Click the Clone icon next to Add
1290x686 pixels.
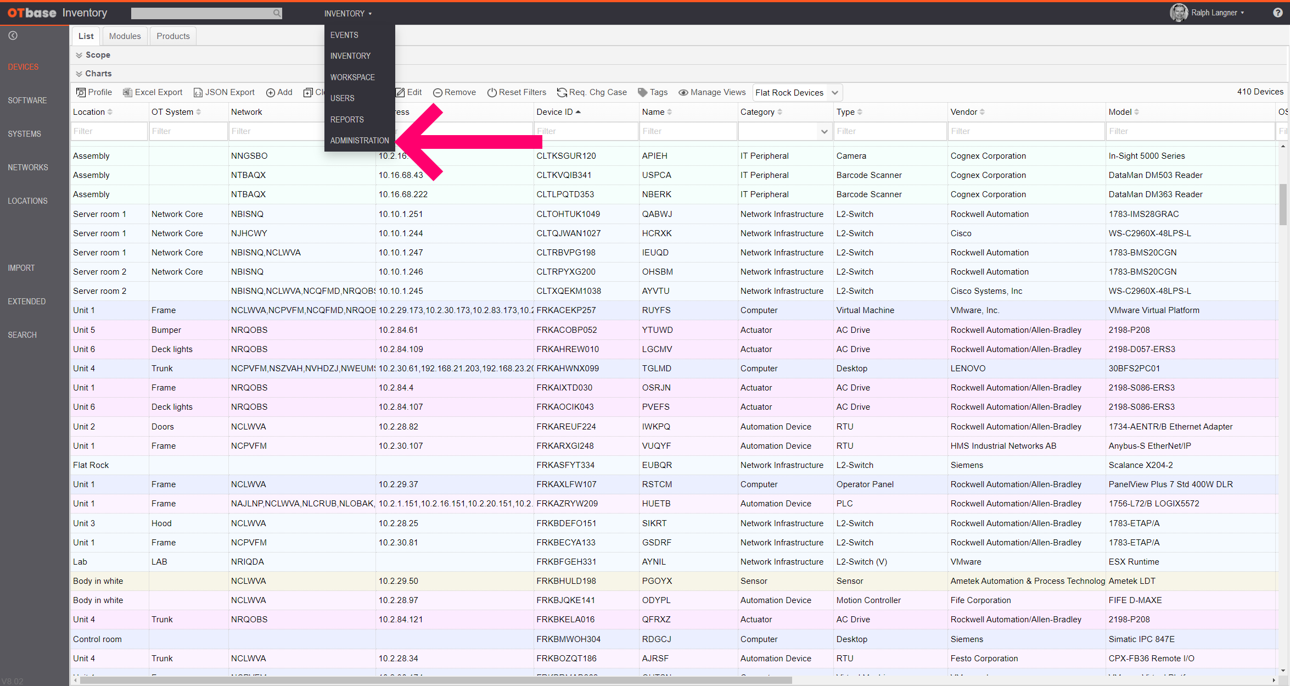coord(309,92)
